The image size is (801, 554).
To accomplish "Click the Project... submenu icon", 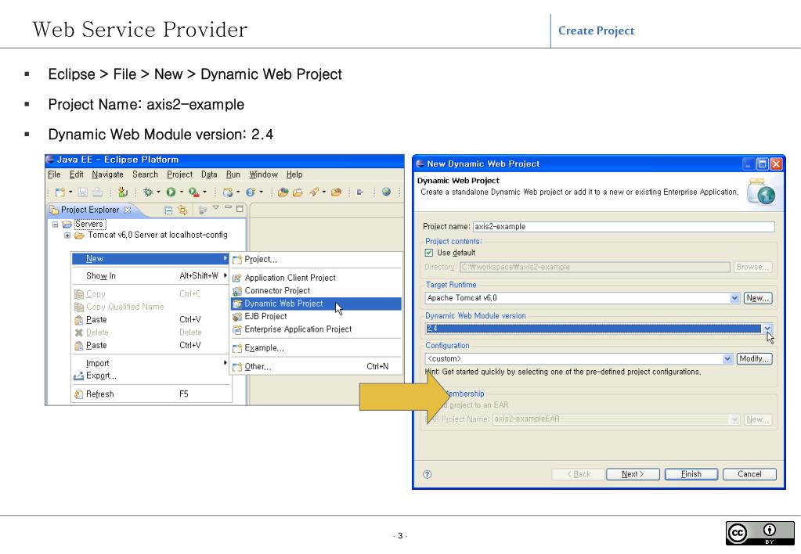I will pyautogui.click(x=236, y=259).
